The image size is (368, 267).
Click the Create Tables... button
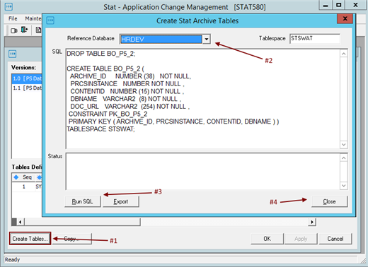click(x=30, y=239)
